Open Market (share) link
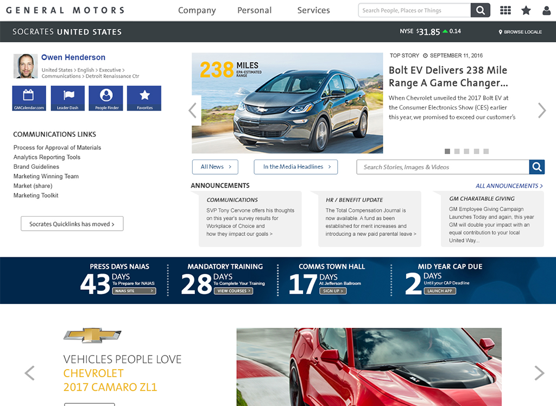The height and width of the screenshot is (406, 556). coord(33,186)
